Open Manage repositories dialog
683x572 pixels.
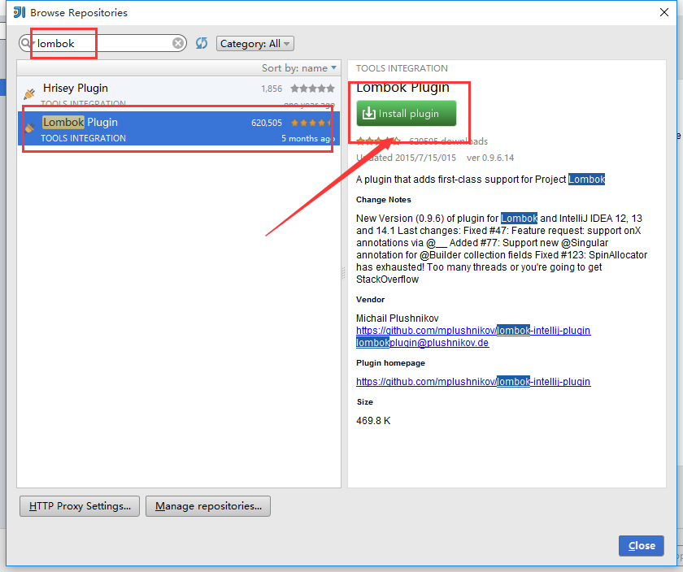(x=208, y=506)
